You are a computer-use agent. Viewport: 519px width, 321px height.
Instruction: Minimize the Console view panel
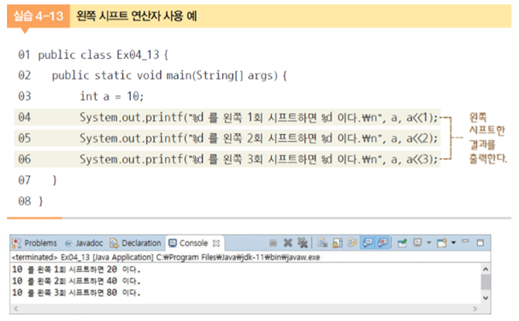[465, 241]
